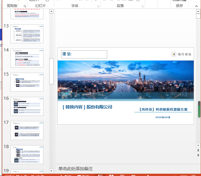Click the 保存 group label
The width and height of the screenshot is (201, 176).
tap(179, 6)
